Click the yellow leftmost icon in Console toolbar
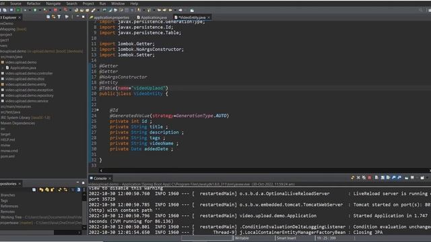 click(353, 177)
